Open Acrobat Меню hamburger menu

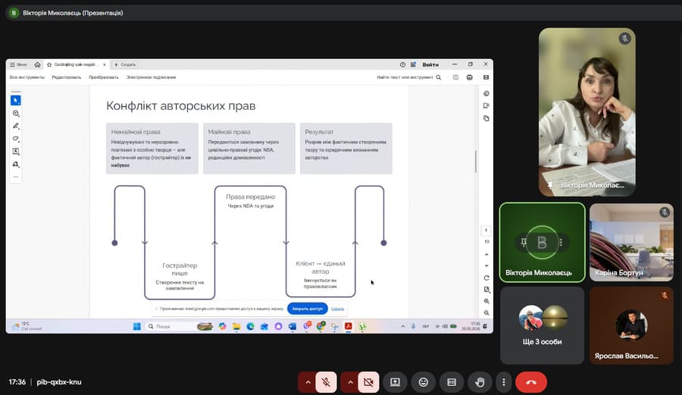18,64
